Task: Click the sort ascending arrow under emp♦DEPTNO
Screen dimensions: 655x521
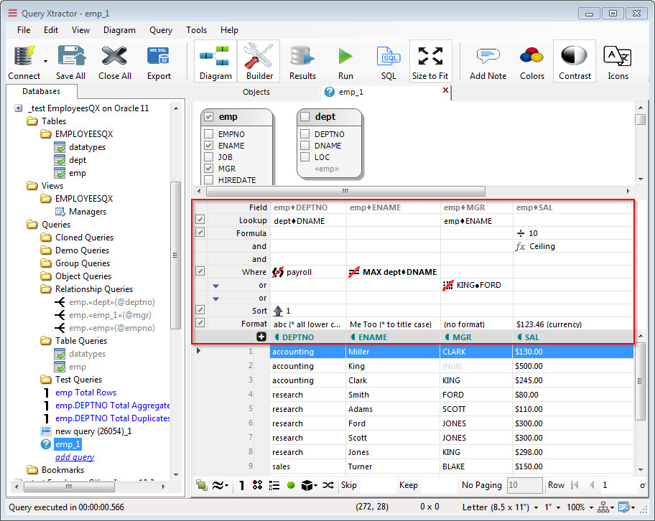Action: point(278,311)
